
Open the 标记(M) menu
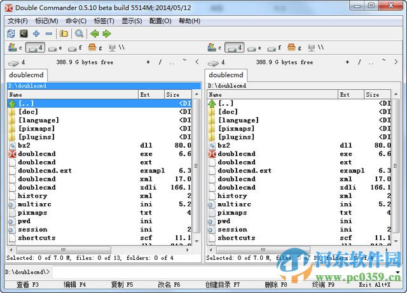click(46, 21)
